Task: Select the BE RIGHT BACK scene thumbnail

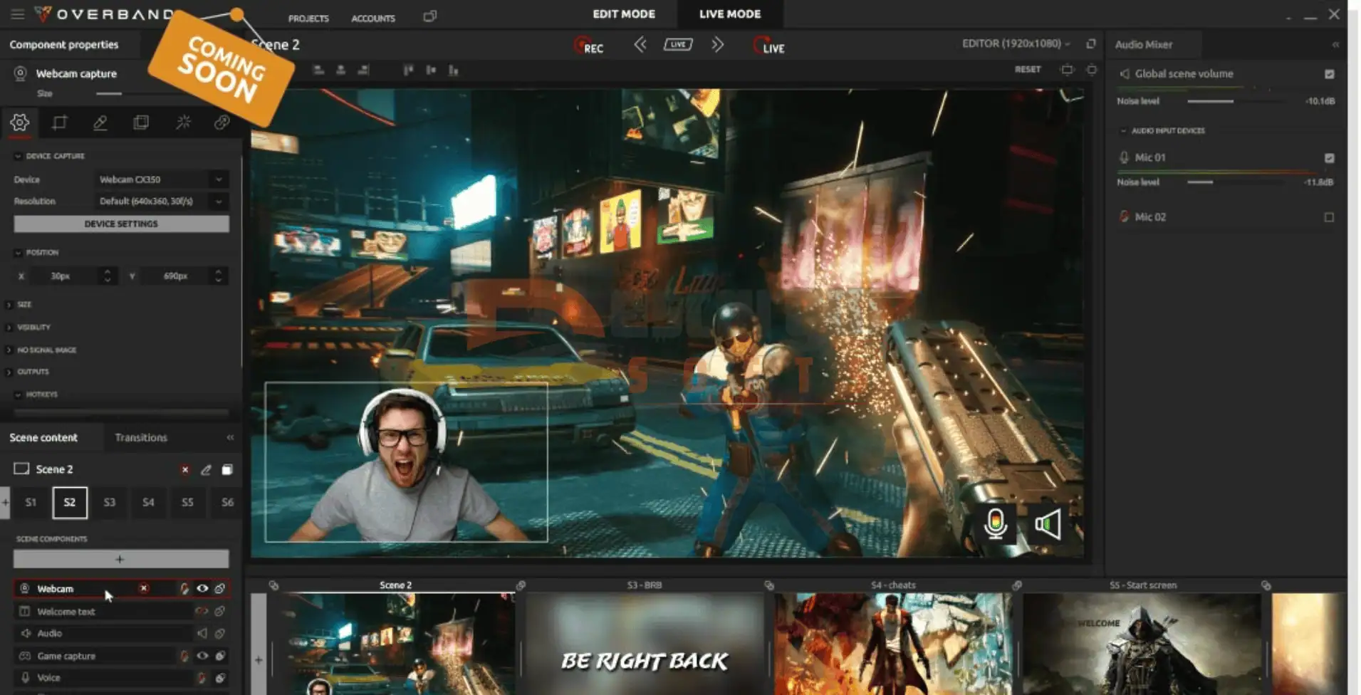Action: [645, 644]
